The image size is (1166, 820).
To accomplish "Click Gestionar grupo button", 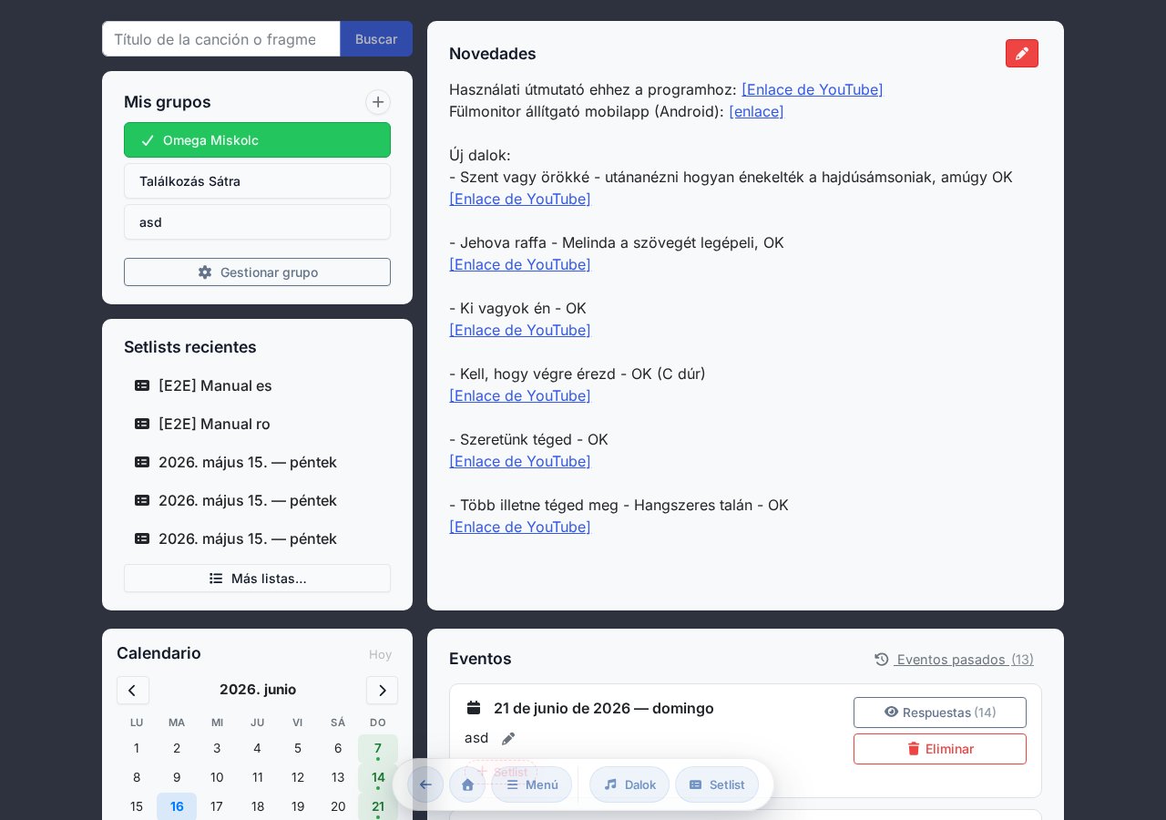I will click(x=257, y=272).
